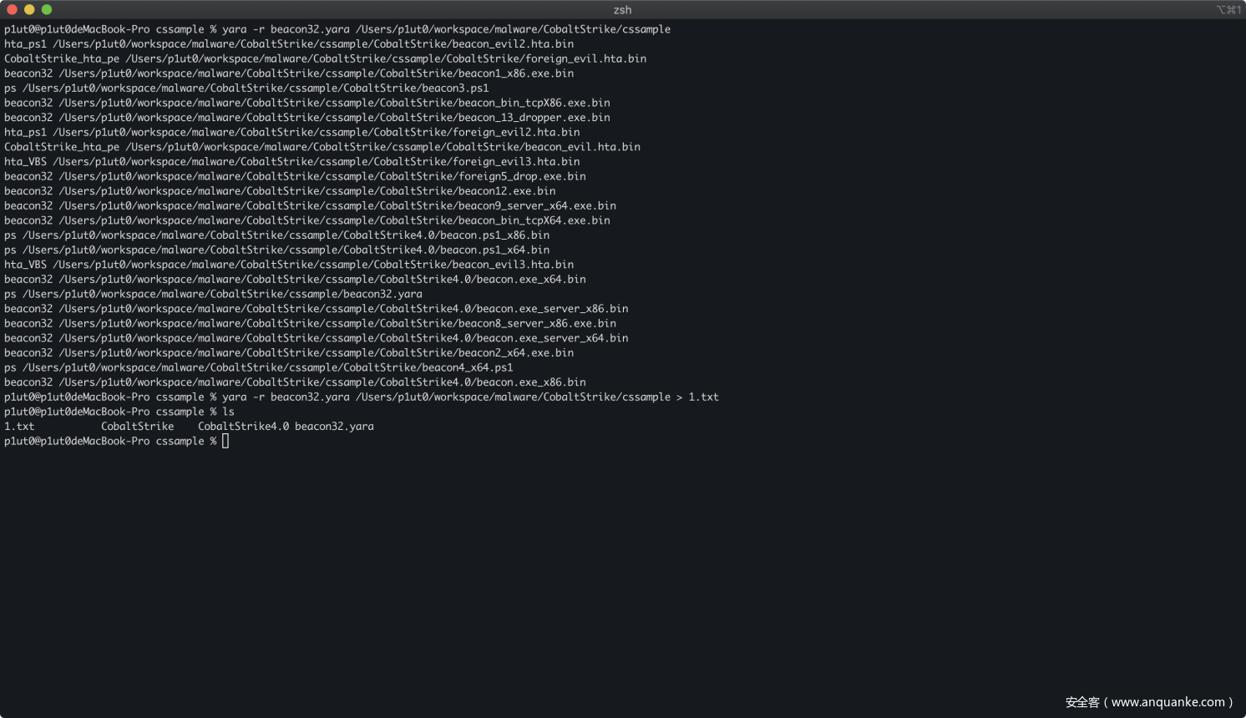Click the ls command at the prompt

pyautogui.click(x=228, y=412)
